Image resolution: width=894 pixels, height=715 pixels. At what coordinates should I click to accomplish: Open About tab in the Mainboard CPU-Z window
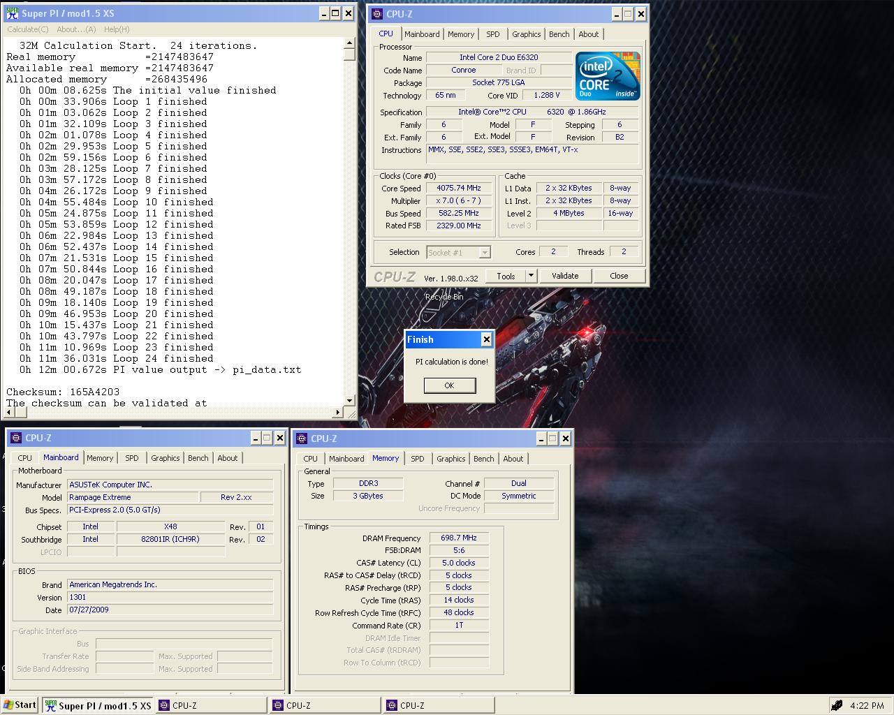(228, 458)
